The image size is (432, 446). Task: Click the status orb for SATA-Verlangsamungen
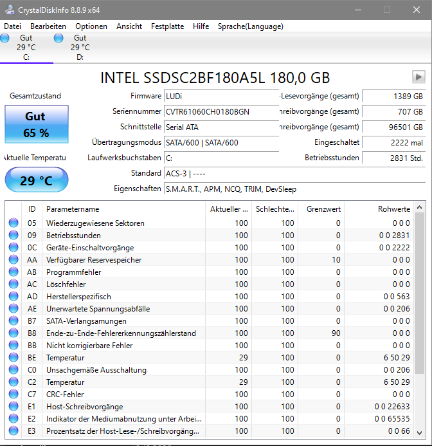tap(14, 321)
